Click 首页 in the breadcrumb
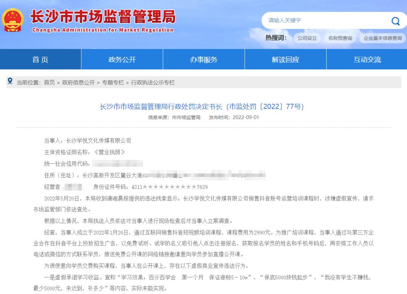Screen dimensions: 407x294 pos(49,82)
